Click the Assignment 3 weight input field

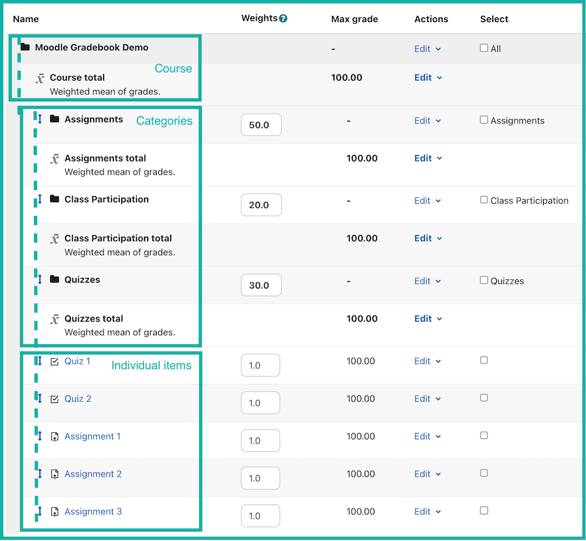260,516
